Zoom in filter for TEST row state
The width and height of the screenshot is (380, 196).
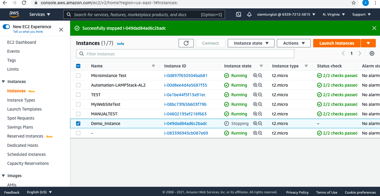(x=255, y=95)
